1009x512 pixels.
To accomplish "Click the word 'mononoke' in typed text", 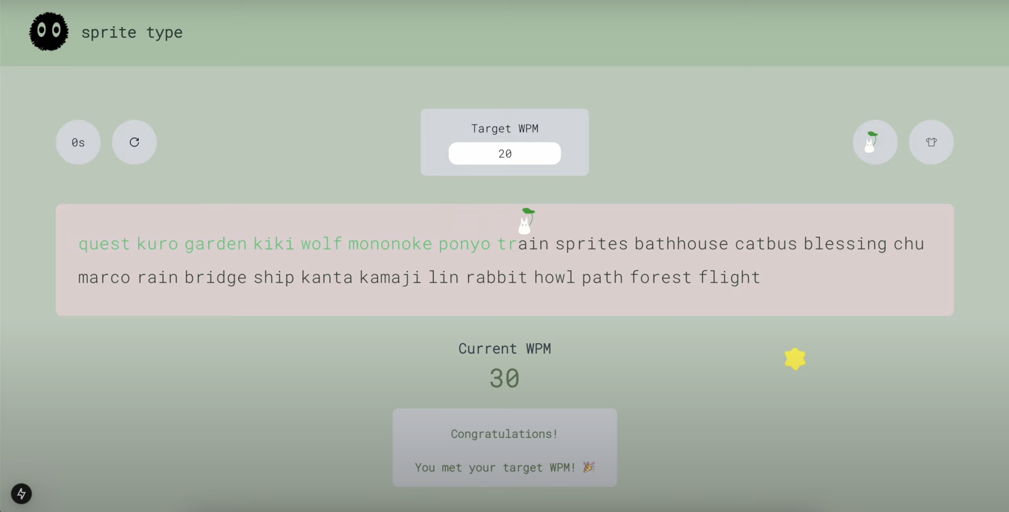I will tap(390, 244).
